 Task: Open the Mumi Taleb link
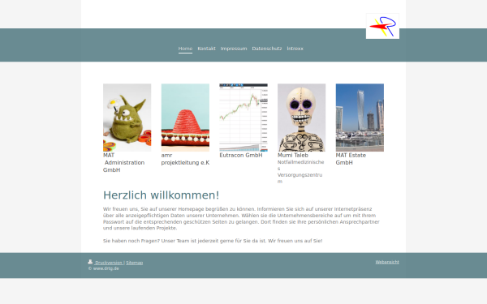click(293, 155)
